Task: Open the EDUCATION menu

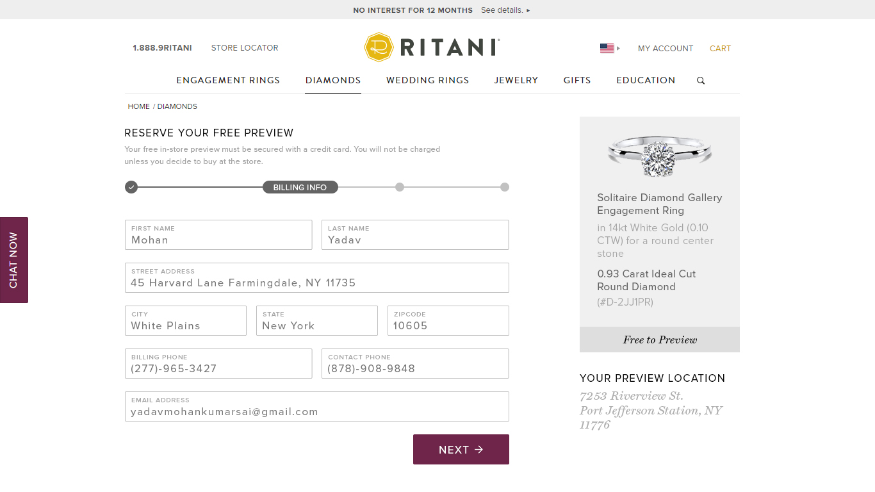Action: coord(646,80)
